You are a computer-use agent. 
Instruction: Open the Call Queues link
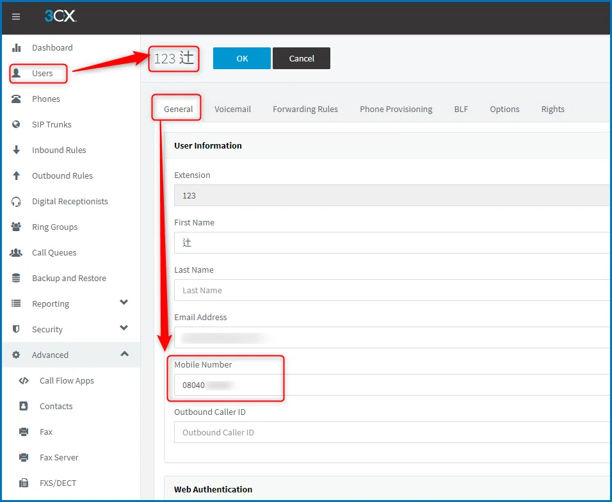[x=54, y=252]
